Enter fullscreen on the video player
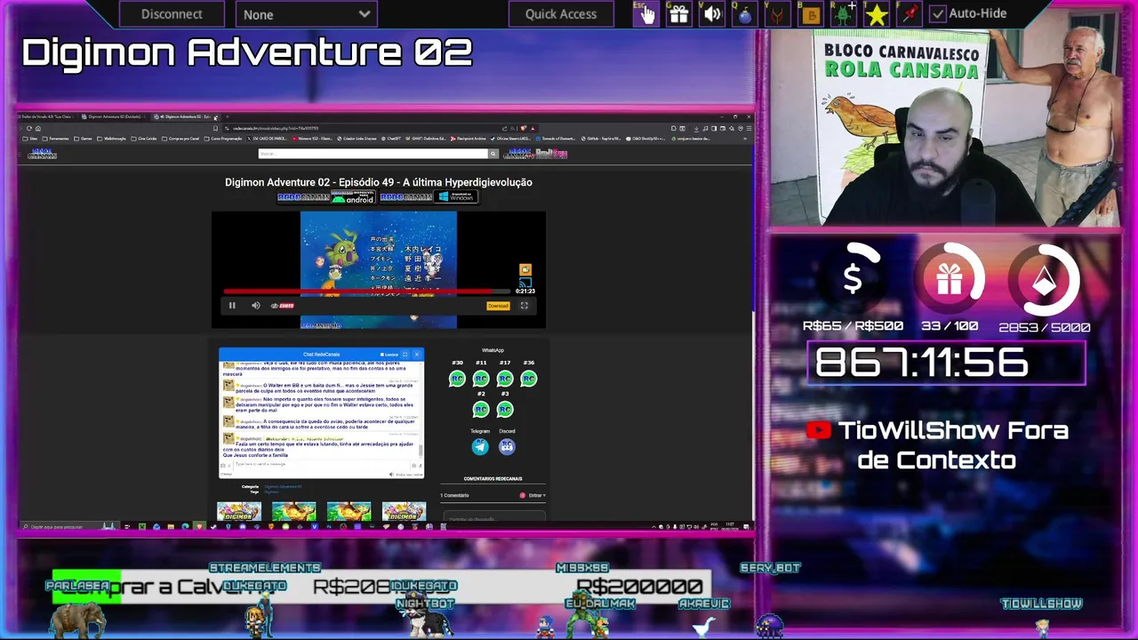The height and width of the screenshot is (640, 1138). point(525,306)
